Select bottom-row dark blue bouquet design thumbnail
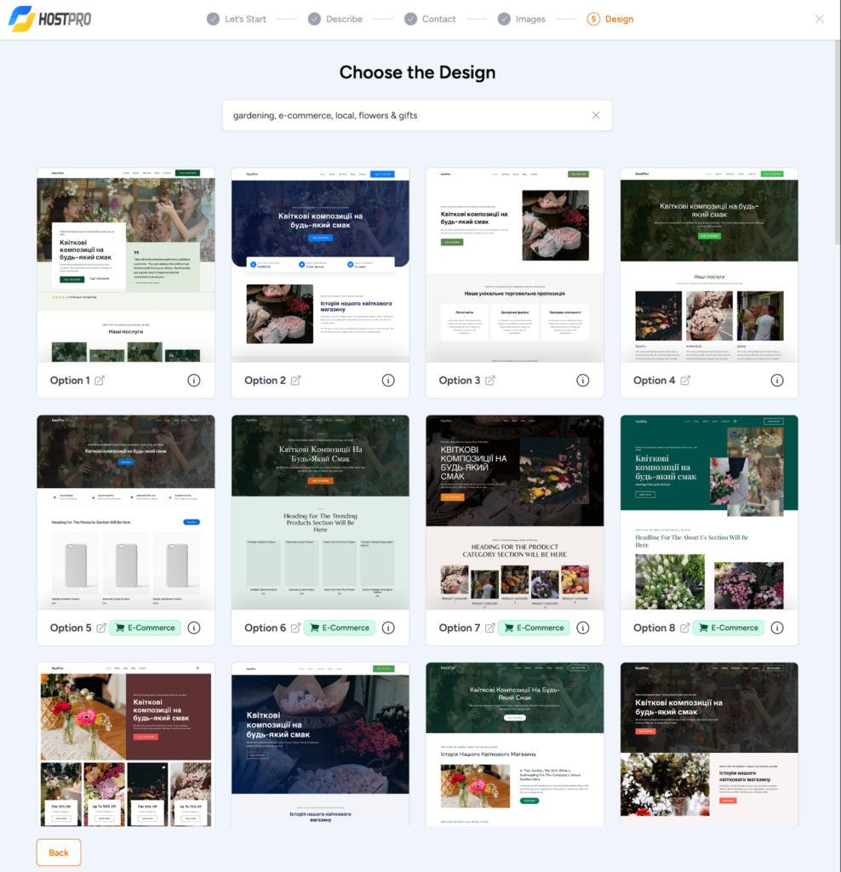 pyautogui.click(x=320, y=744)
